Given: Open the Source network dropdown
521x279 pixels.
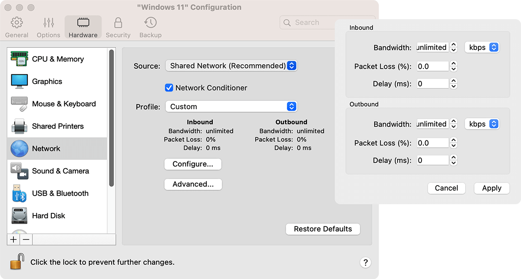Looking at the screenshot, I should tap(231, 66).
